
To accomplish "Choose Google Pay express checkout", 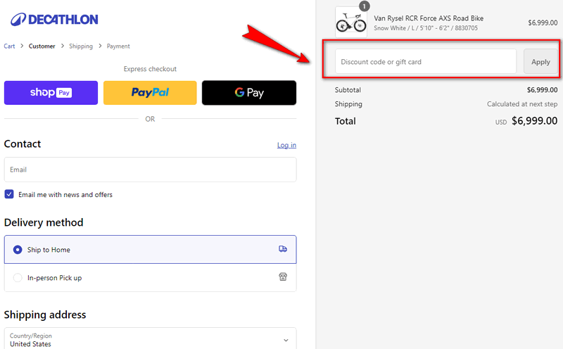I will [x=249, y=93].
